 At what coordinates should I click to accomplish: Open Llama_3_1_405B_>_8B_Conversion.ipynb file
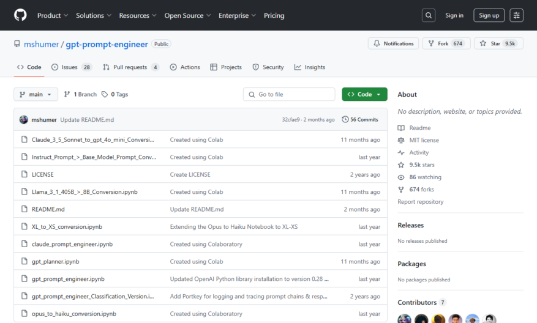click(84, 191)
